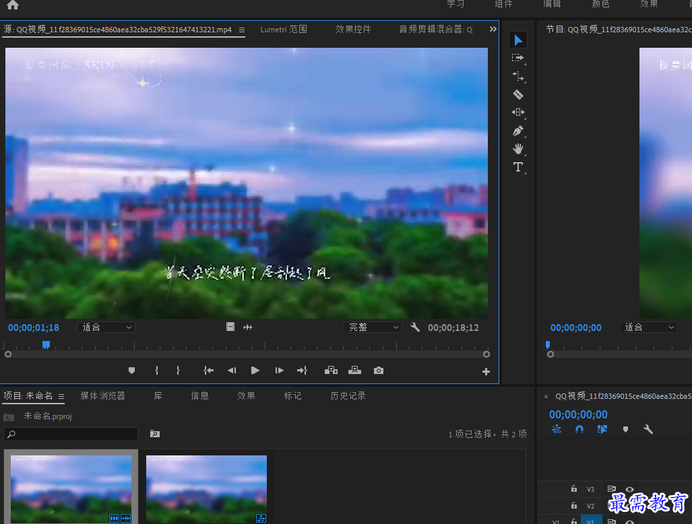This screenshot has width=692, height=524.
Task: Open playback resolution 完整 dropdown
Action: click(x=373, y=328)
